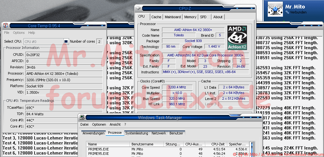Open the Optionen menu in Task-Manager
The width and height of the screenshot is (324, 157).
99,124
